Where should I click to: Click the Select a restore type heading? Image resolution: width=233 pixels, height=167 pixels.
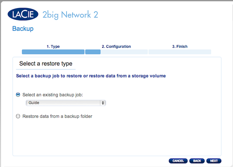click(46, 63)
